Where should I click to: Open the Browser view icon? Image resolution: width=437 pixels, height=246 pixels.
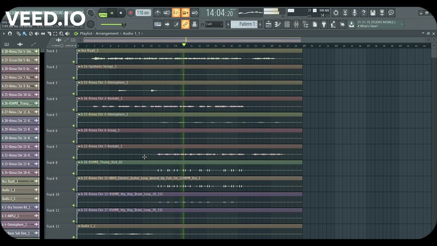306,24
